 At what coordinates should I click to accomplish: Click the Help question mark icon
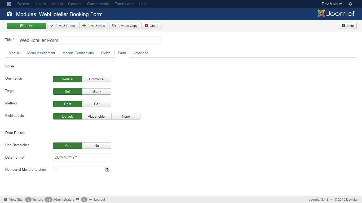(x=343, y=26)
